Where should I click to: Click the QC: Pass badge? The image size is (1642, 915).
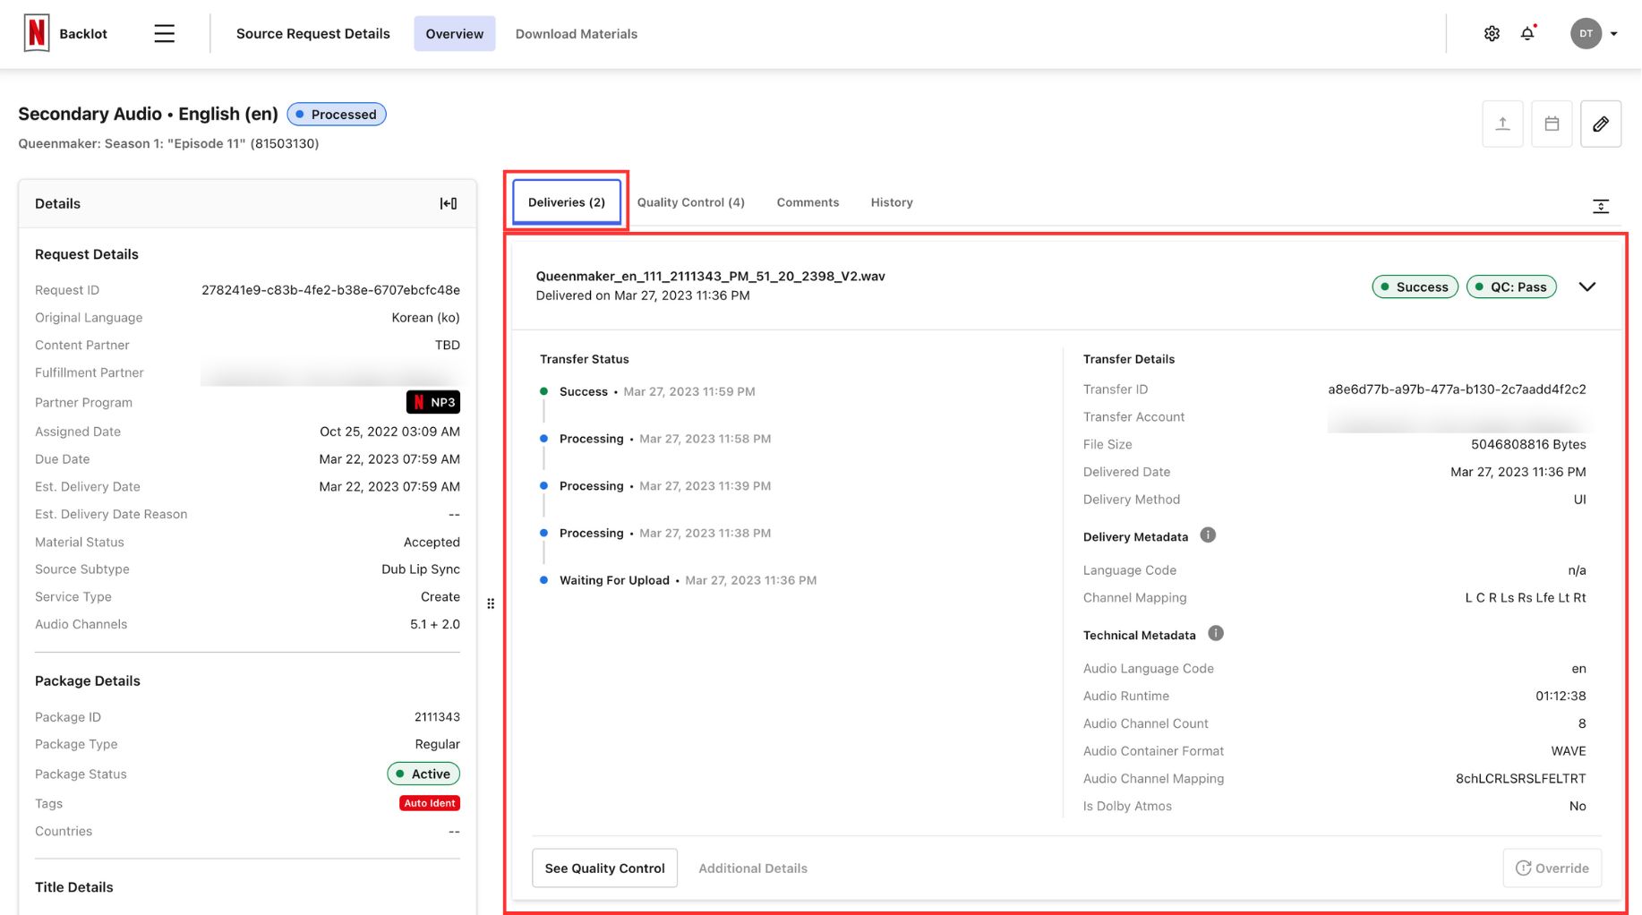click(1511, 286)
